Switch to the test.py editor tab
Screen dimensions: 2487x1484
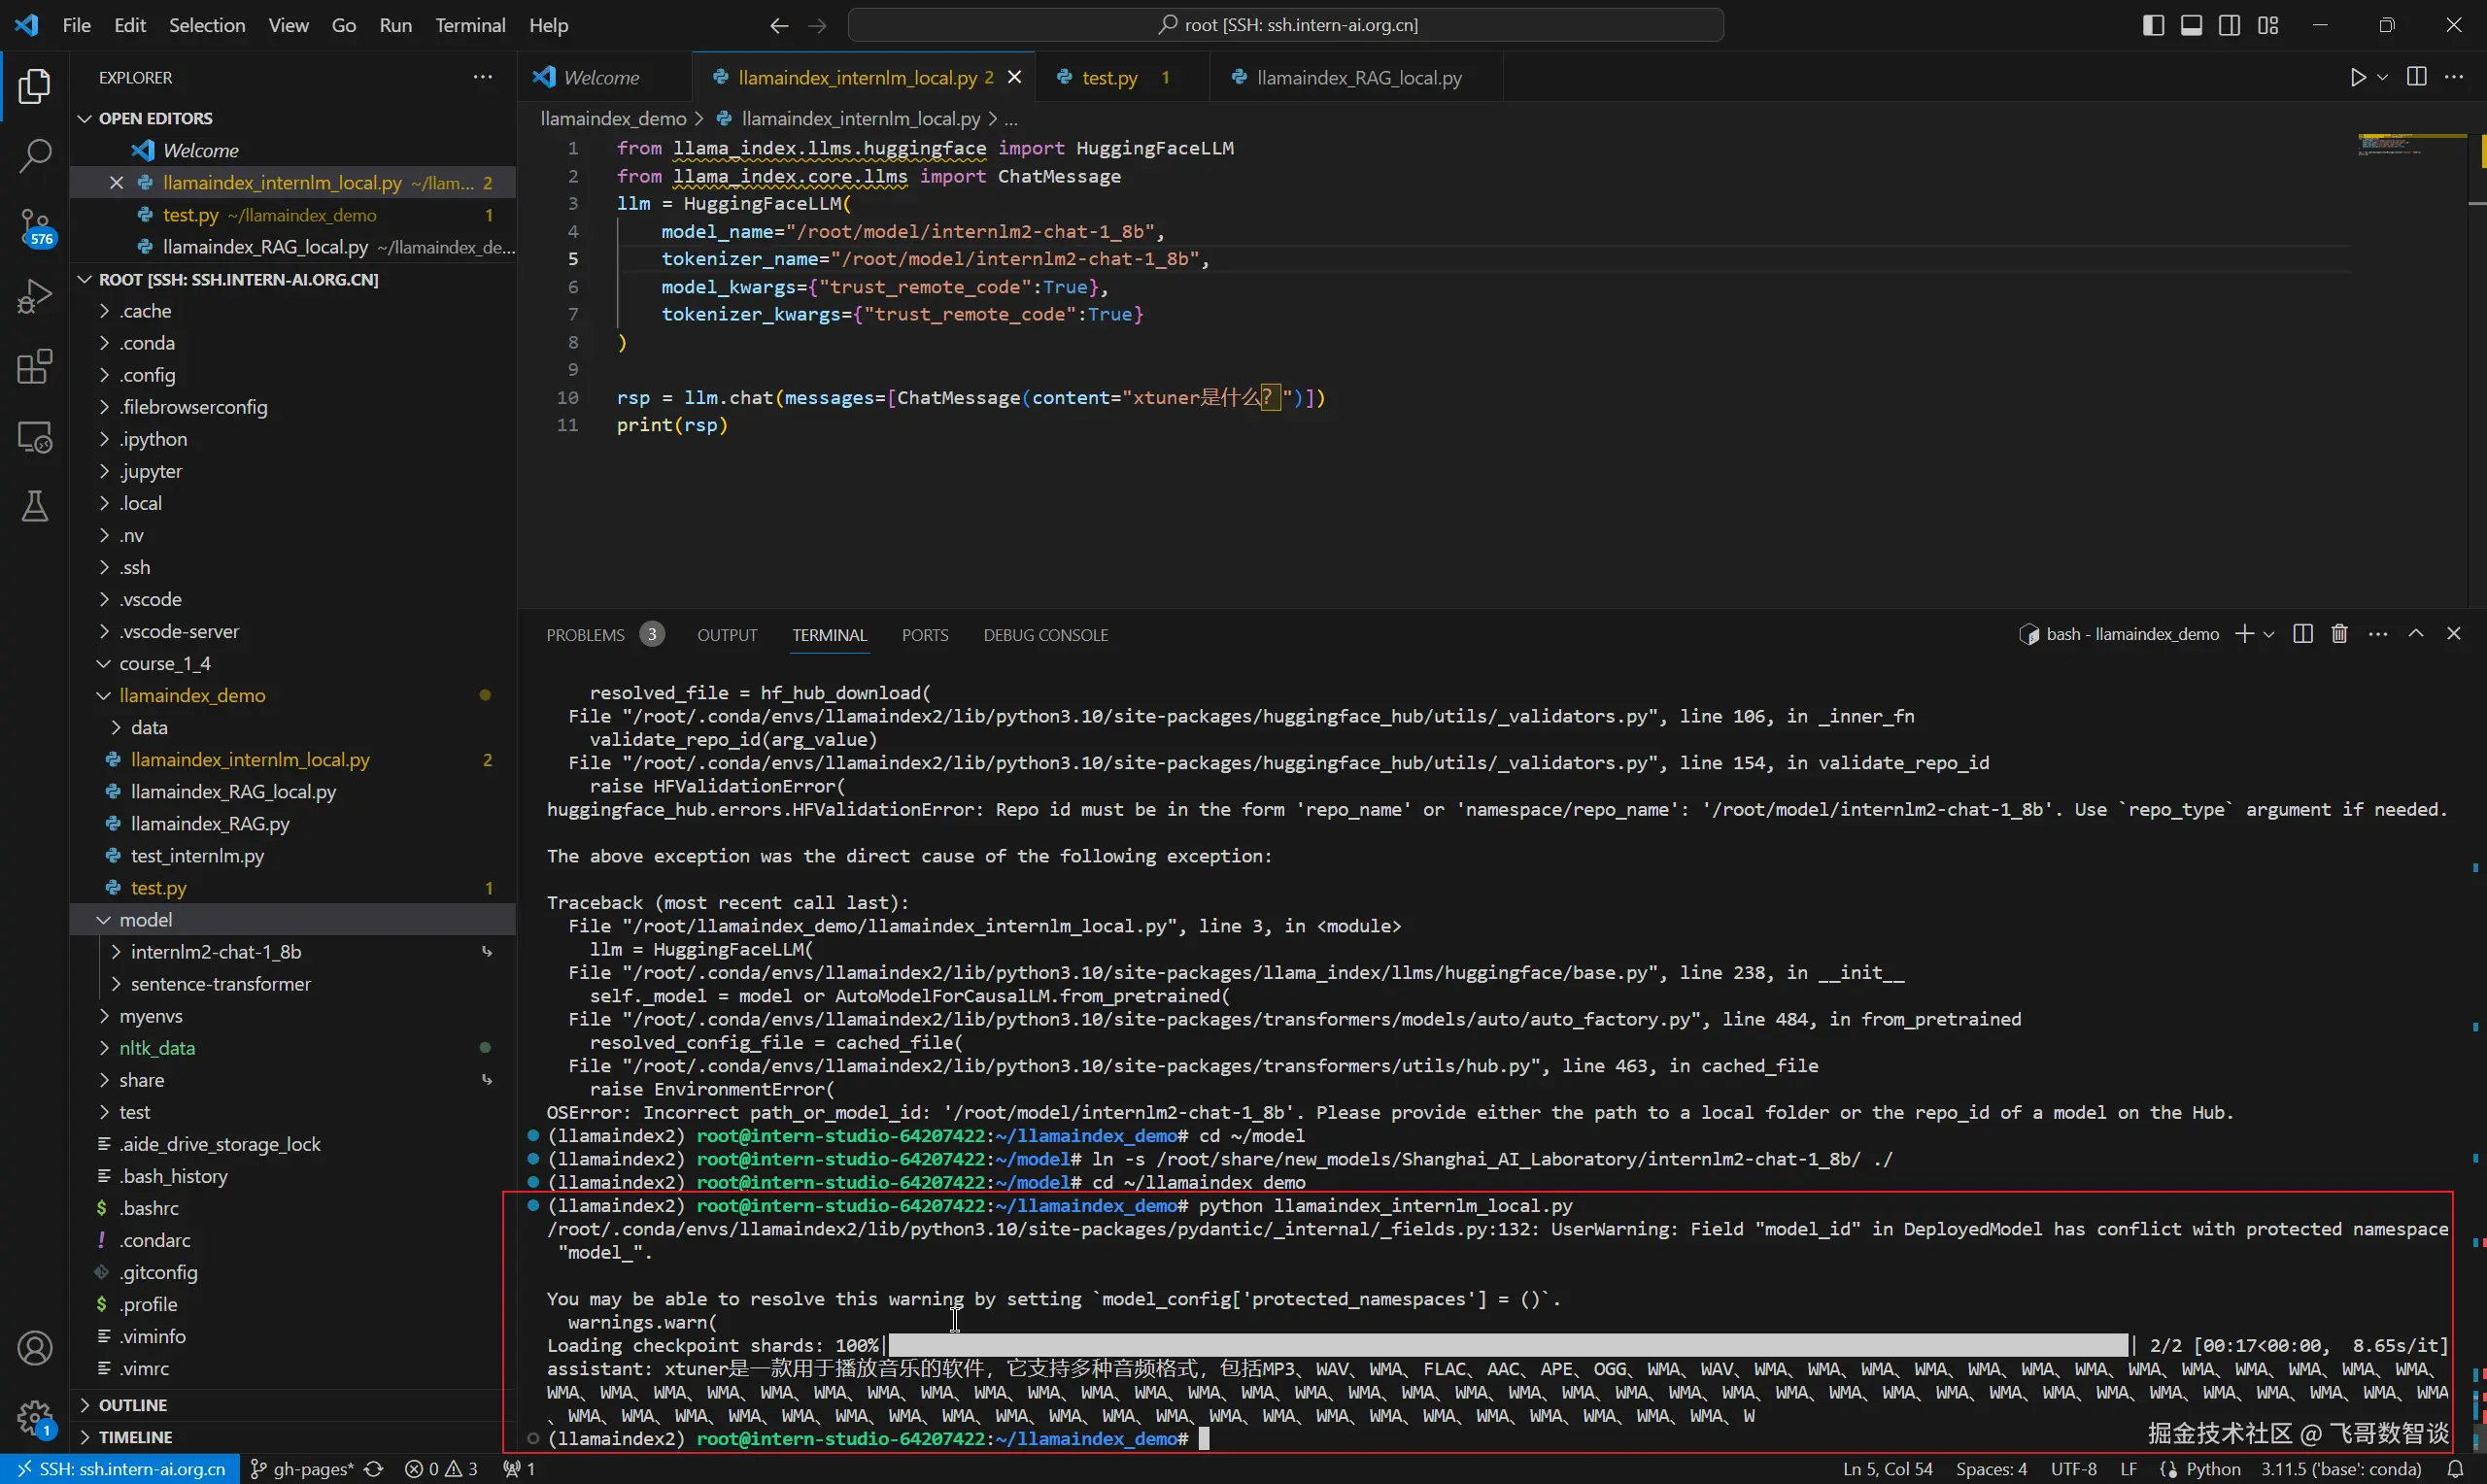tap(1109, 77)
